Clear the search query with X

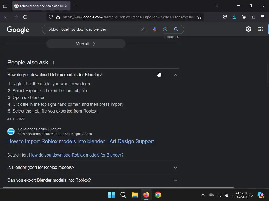(x=143, y=29)
